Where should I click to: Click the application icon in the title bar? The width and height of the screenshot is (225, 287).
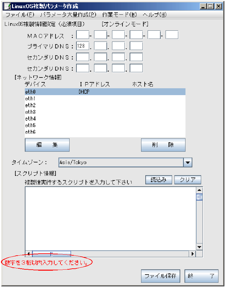coord(8,7)
